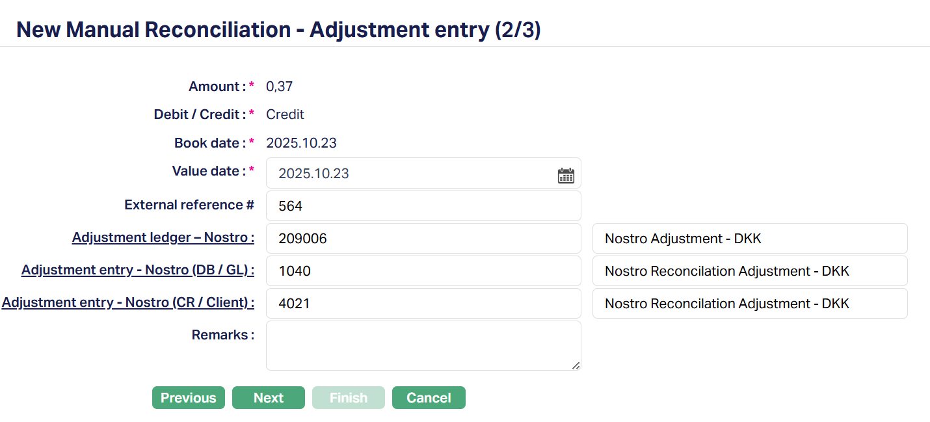This screenshot has height=422, width=930.
Task: Click the Amount value 0,37
Action: point(280,86)
